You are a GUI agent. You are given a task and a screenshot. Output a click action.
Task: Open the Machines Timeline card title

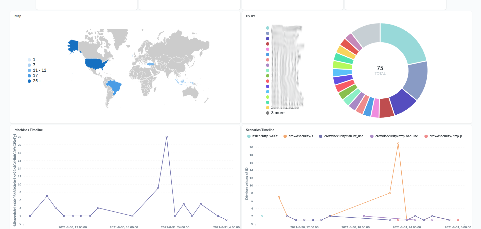click(x=29, y=130)
